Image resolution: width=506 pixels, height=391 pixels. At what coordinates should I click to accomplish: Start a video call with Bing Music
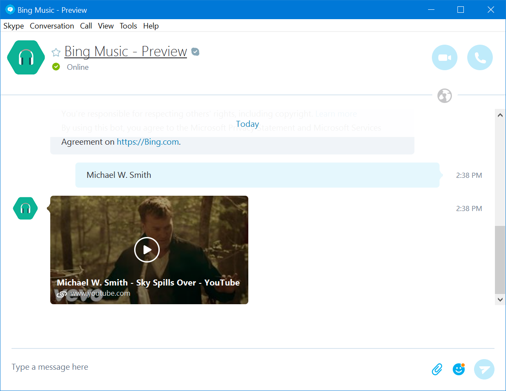444,57
